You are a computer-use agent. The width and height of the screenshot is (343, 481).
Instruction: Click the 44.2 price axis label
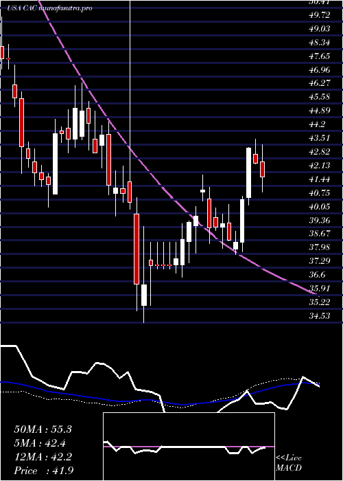coord(317,124)
